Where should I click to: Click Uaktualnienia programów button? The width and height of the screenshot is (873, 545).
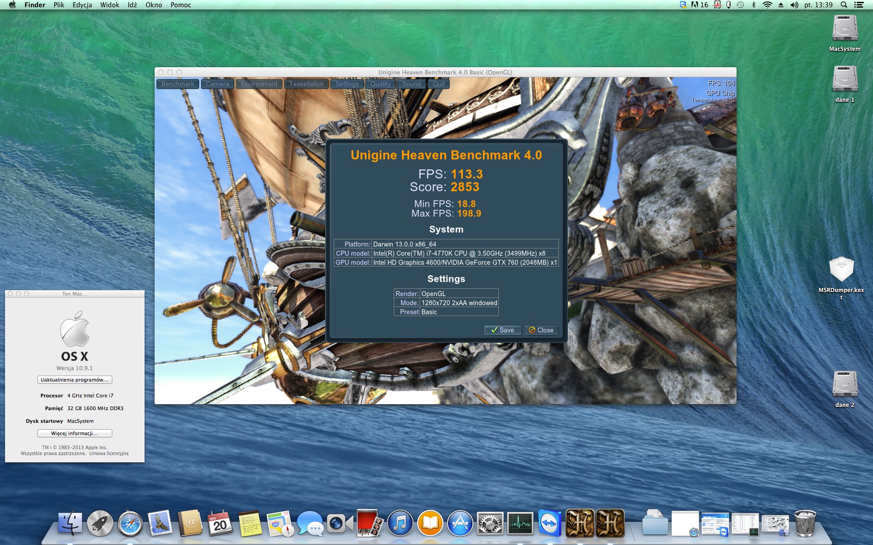(x=75, y=380)
